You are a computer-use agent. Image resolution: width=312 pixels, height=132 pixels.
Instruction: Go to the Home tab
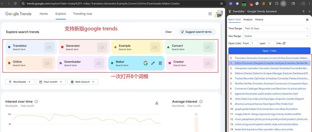pyautogui.click(x=44, y=14)
